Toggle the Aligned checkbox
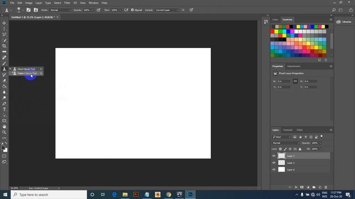 133,10
